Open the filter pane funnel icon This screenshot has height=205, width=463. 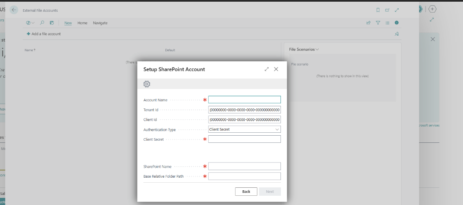click(x=378, y=23)
